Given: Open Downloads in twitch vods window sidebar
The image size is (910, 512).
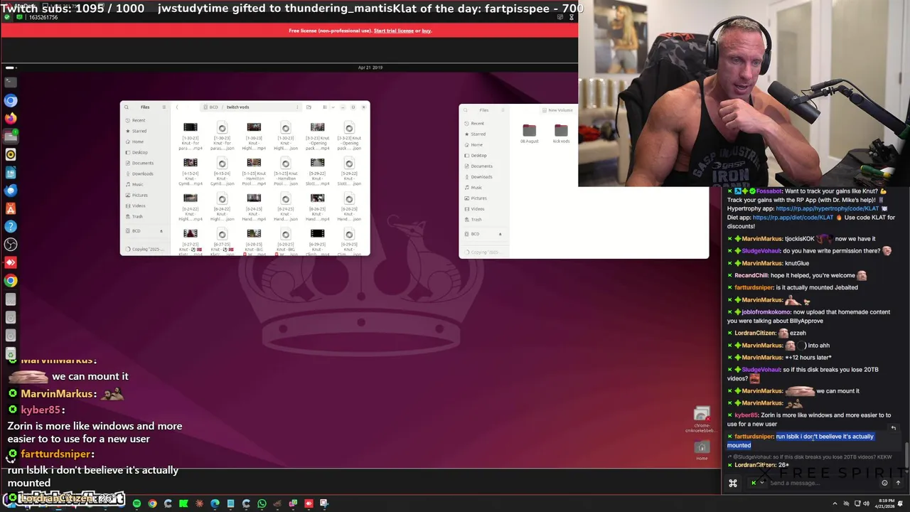Looking at the screenshot, I should [146, 174].
